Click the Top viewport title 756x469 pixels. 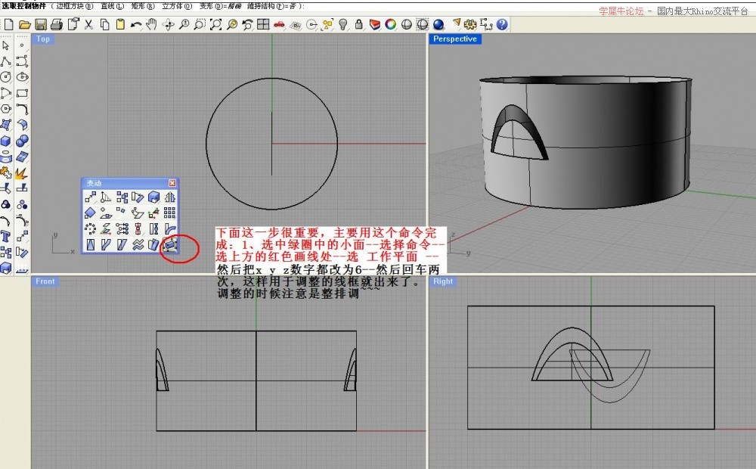[43, 39]
